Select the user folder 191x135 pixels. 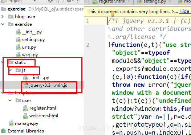27,101
